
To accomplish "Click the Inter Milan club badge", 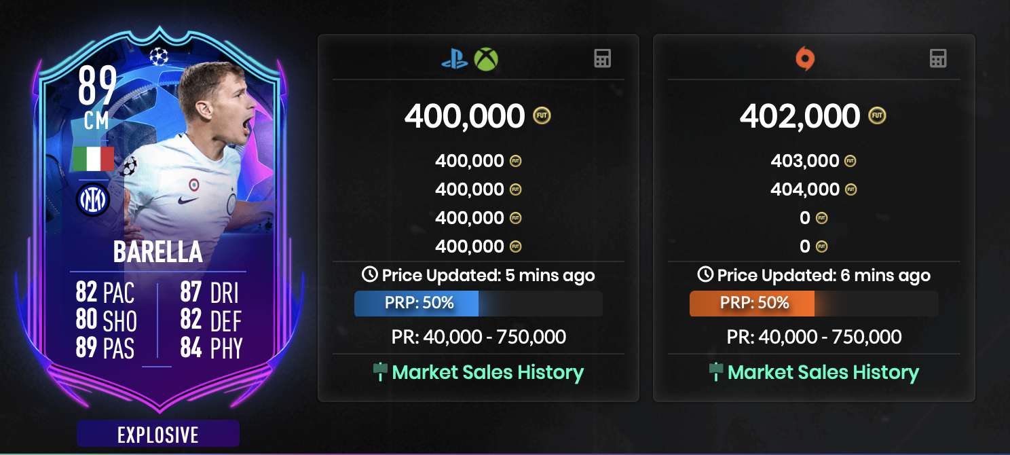I will click(x=93, y=200).
